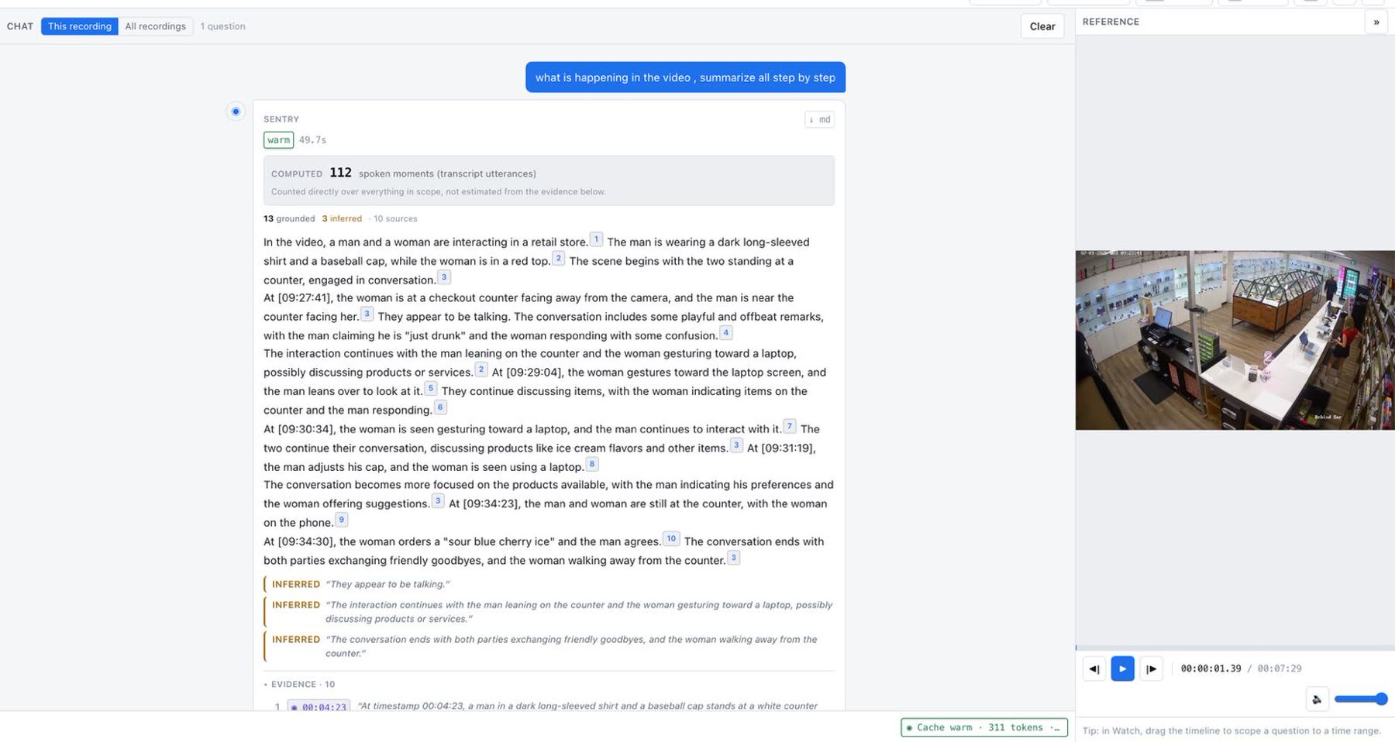The width and height of the screenshot is (1395, 742).
Task: Click the video timeline progress bar
Action: (x=1235, y=648)
